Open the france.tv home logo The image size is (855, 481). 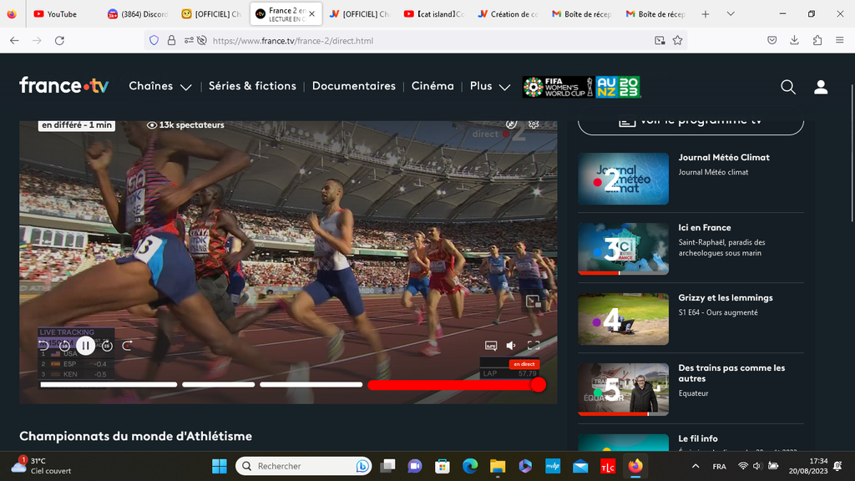point(63,86)
